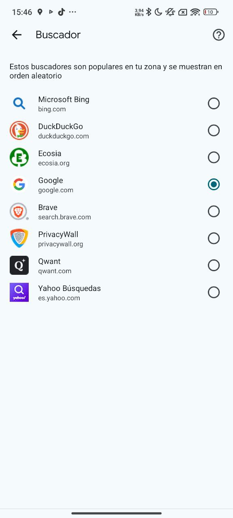Go back with the arrow button
Image resolution: width=233 pixels, height=518 pixels.
coord(16,35)
